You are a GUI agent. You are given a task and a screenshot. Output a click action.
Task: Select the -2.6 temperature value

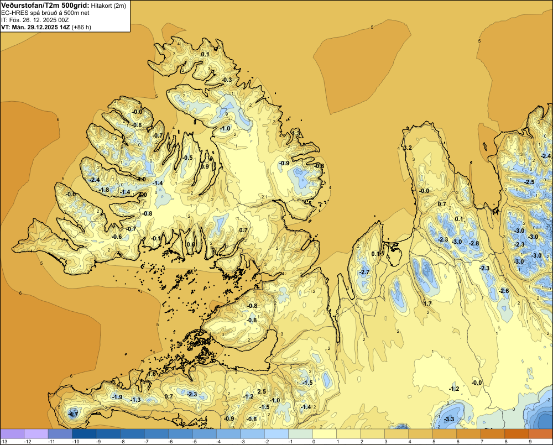tap(504, 291)
